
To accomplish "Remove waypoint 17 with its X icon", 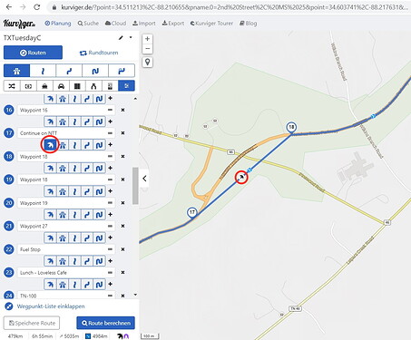I will [122, 133].
